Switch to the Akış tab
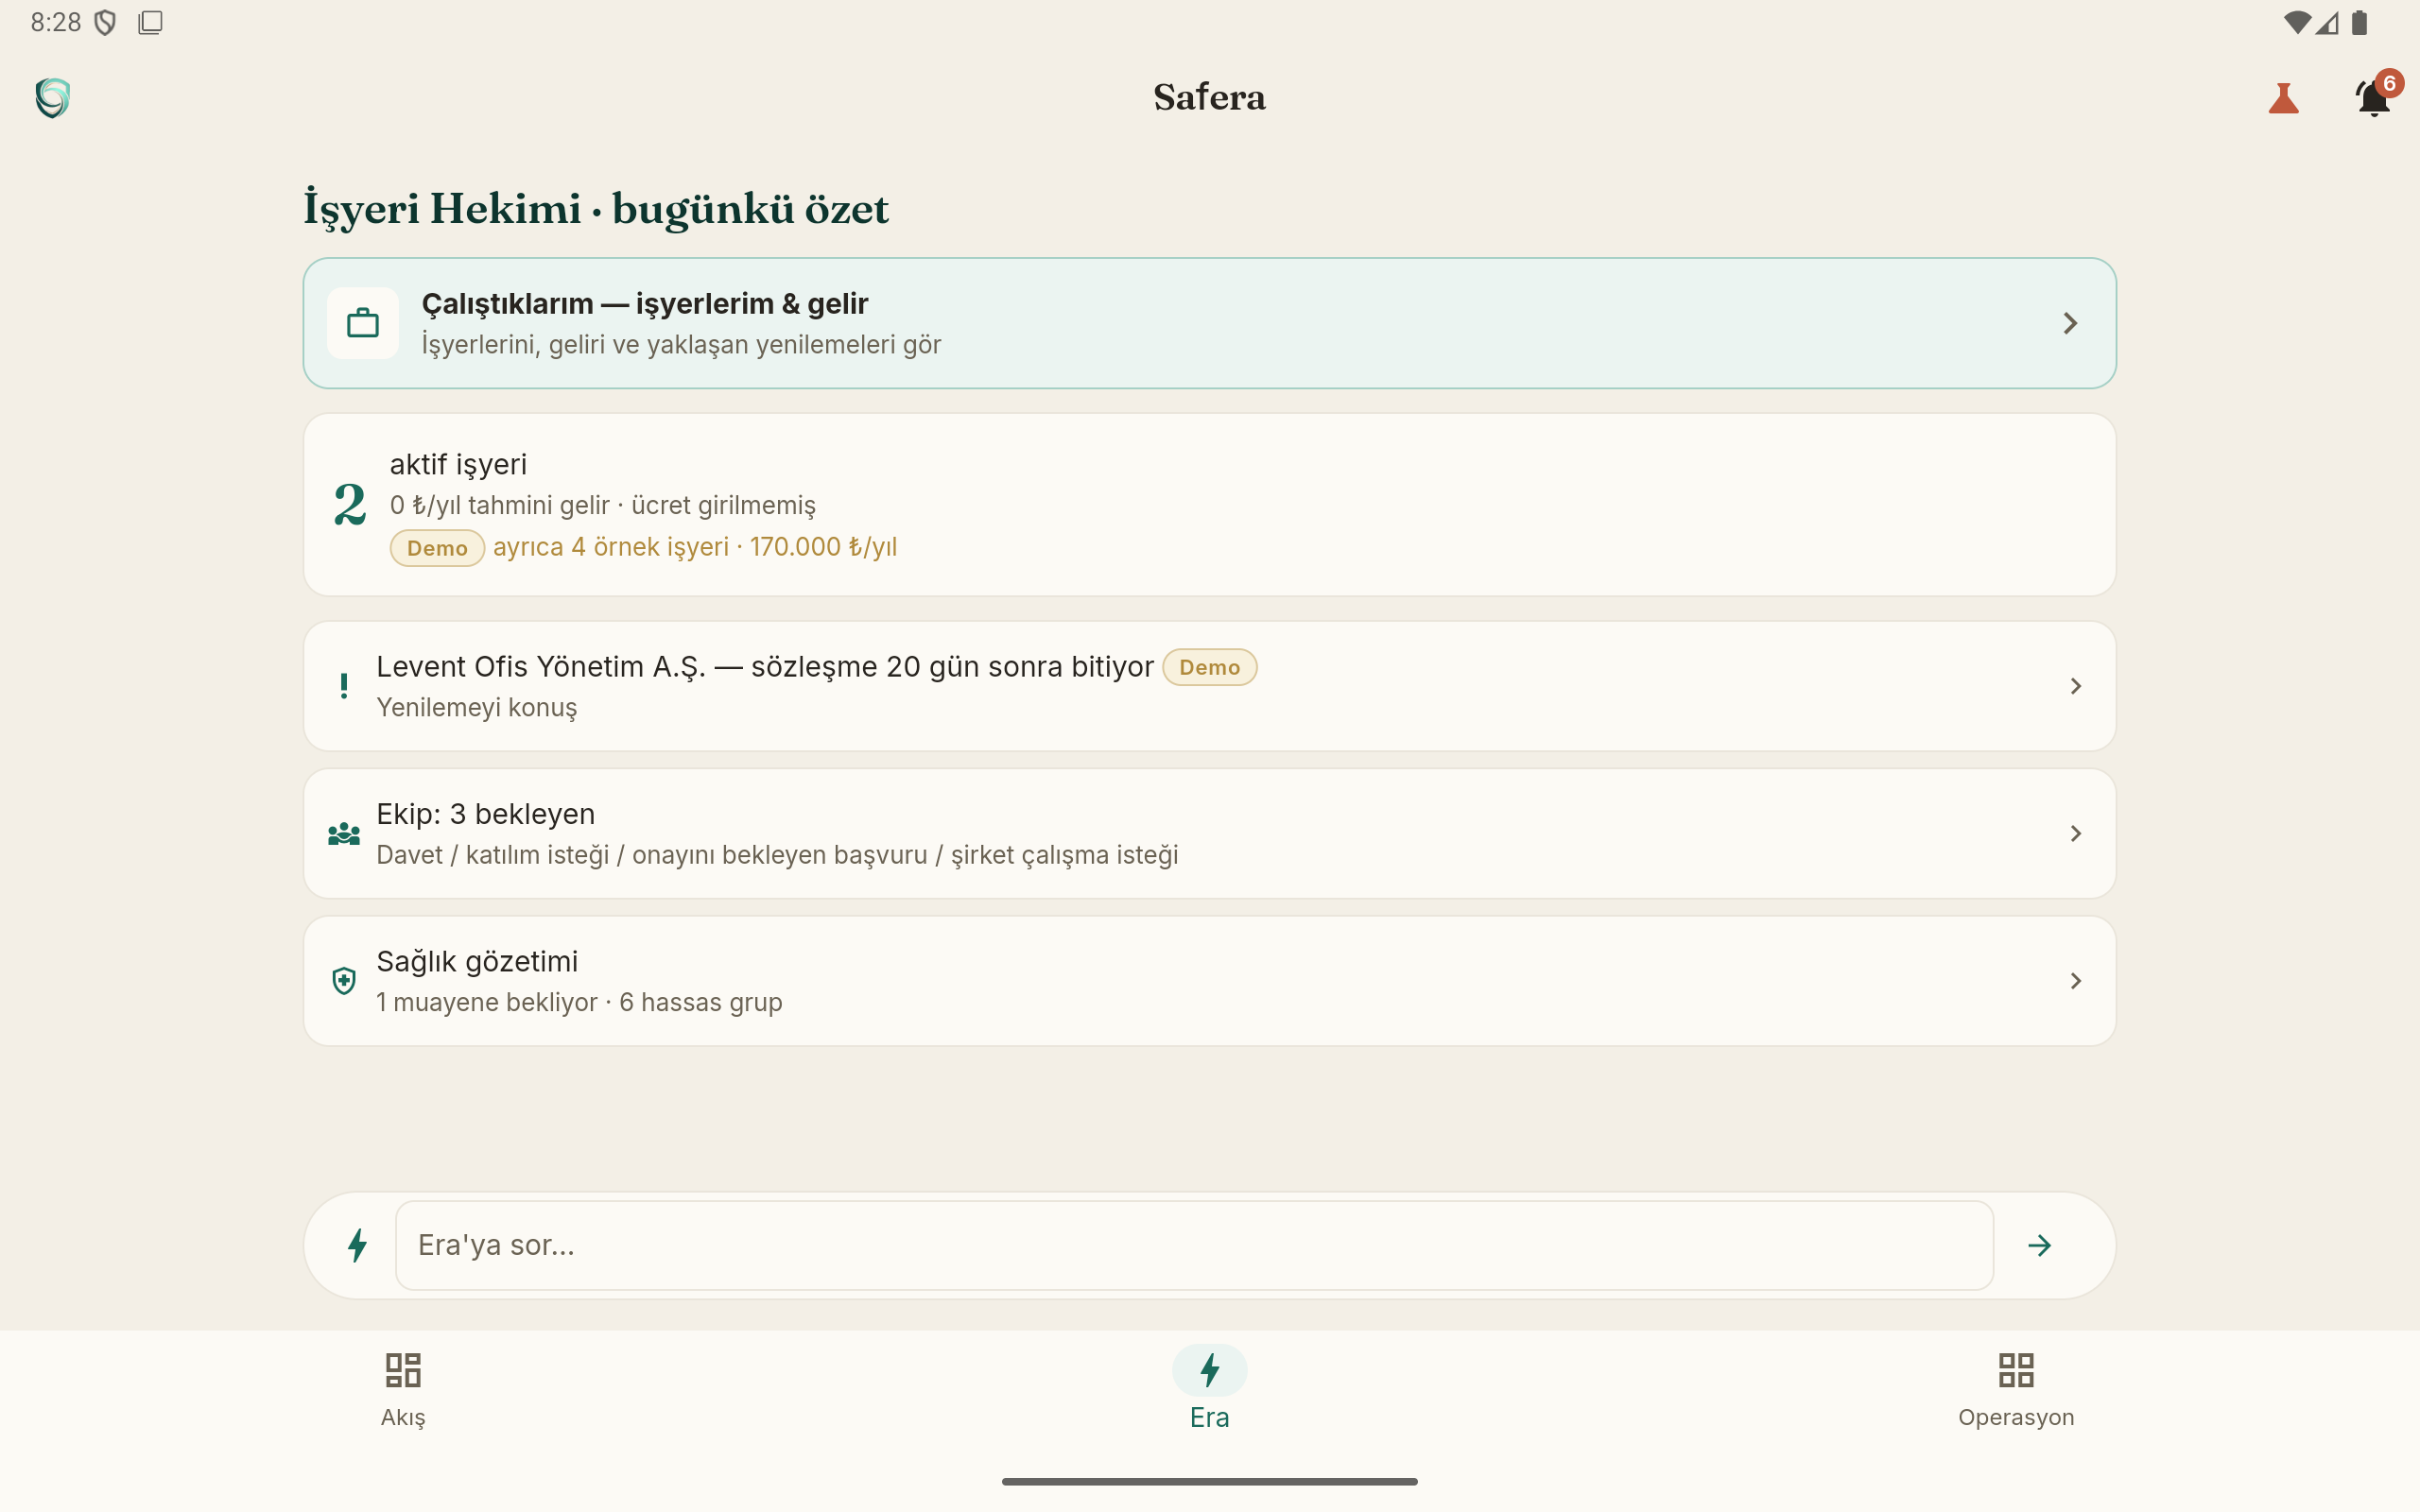2420x1512 pixels. 403,1390
